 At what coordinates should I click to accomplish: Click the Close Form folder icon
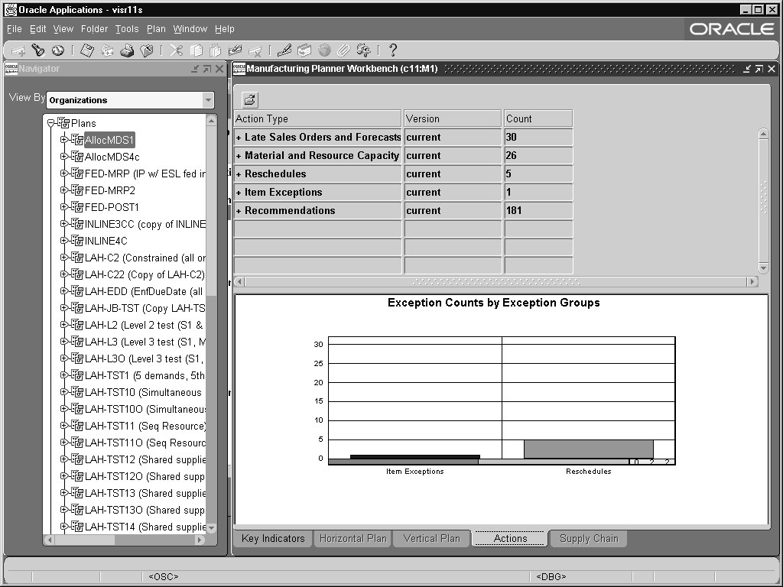pos(147,50)
